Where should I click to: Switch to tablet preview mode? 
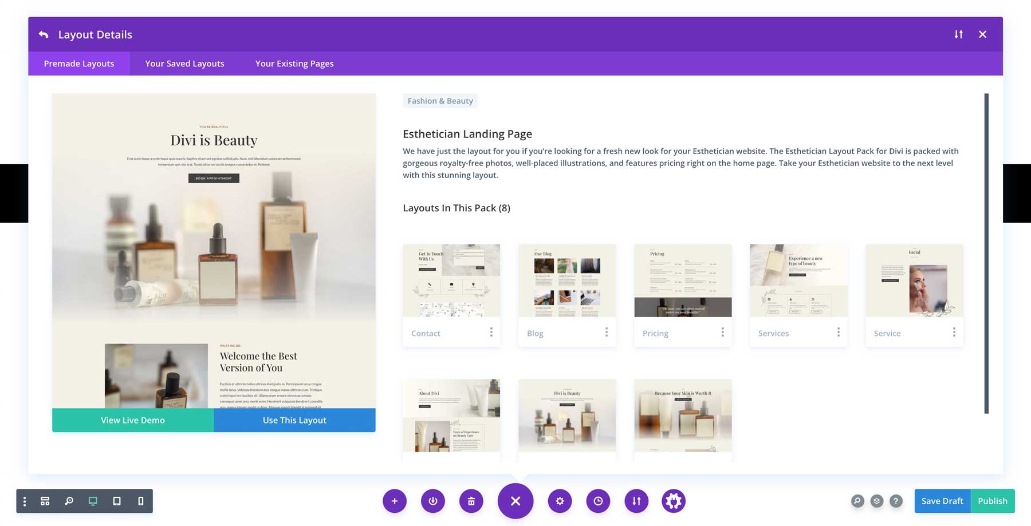[x=116, y=501]
